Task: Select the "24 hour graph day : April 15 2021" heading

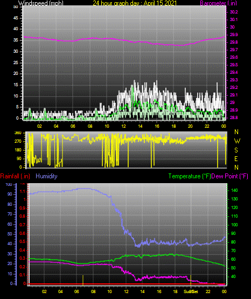Action: (135, 3)
